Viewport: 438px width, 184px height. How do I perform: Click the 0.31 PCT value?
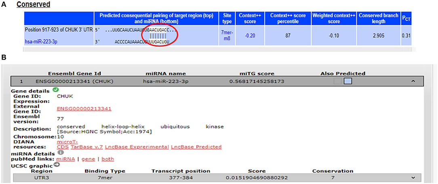tap(406, 35)
